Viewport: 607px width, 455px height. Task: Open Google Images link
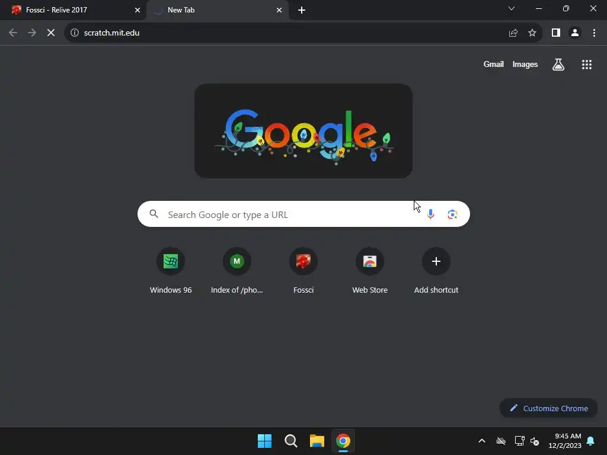click(x=525, y=64)
